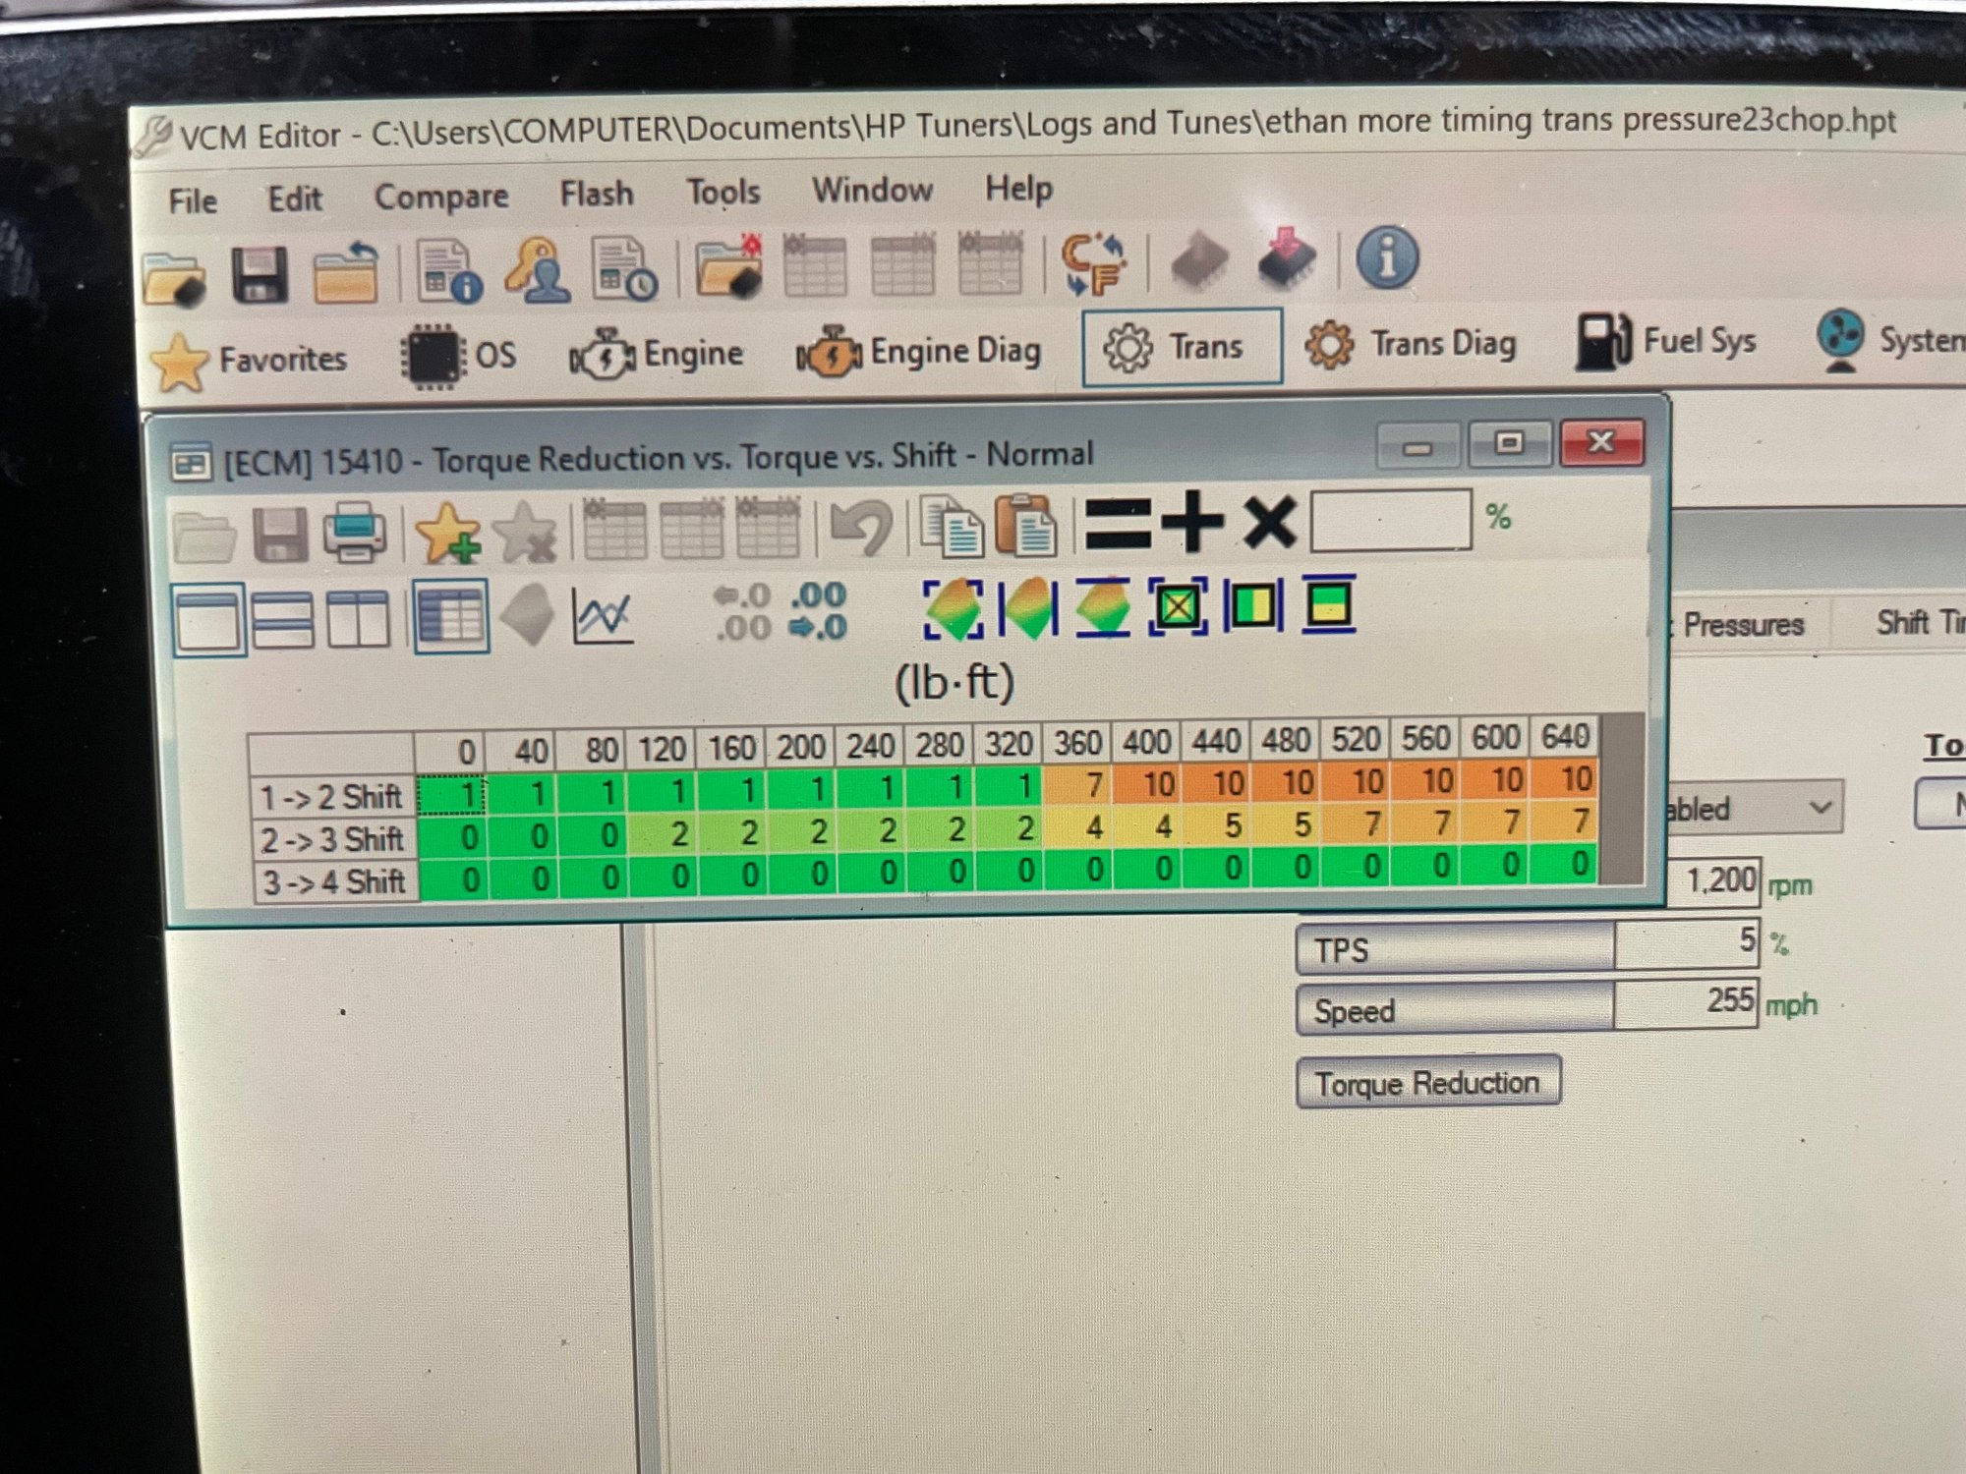The image size is (1966, 1474).
Task: Expand the Enabled dropdown arrow
Action: (1820, 808)
